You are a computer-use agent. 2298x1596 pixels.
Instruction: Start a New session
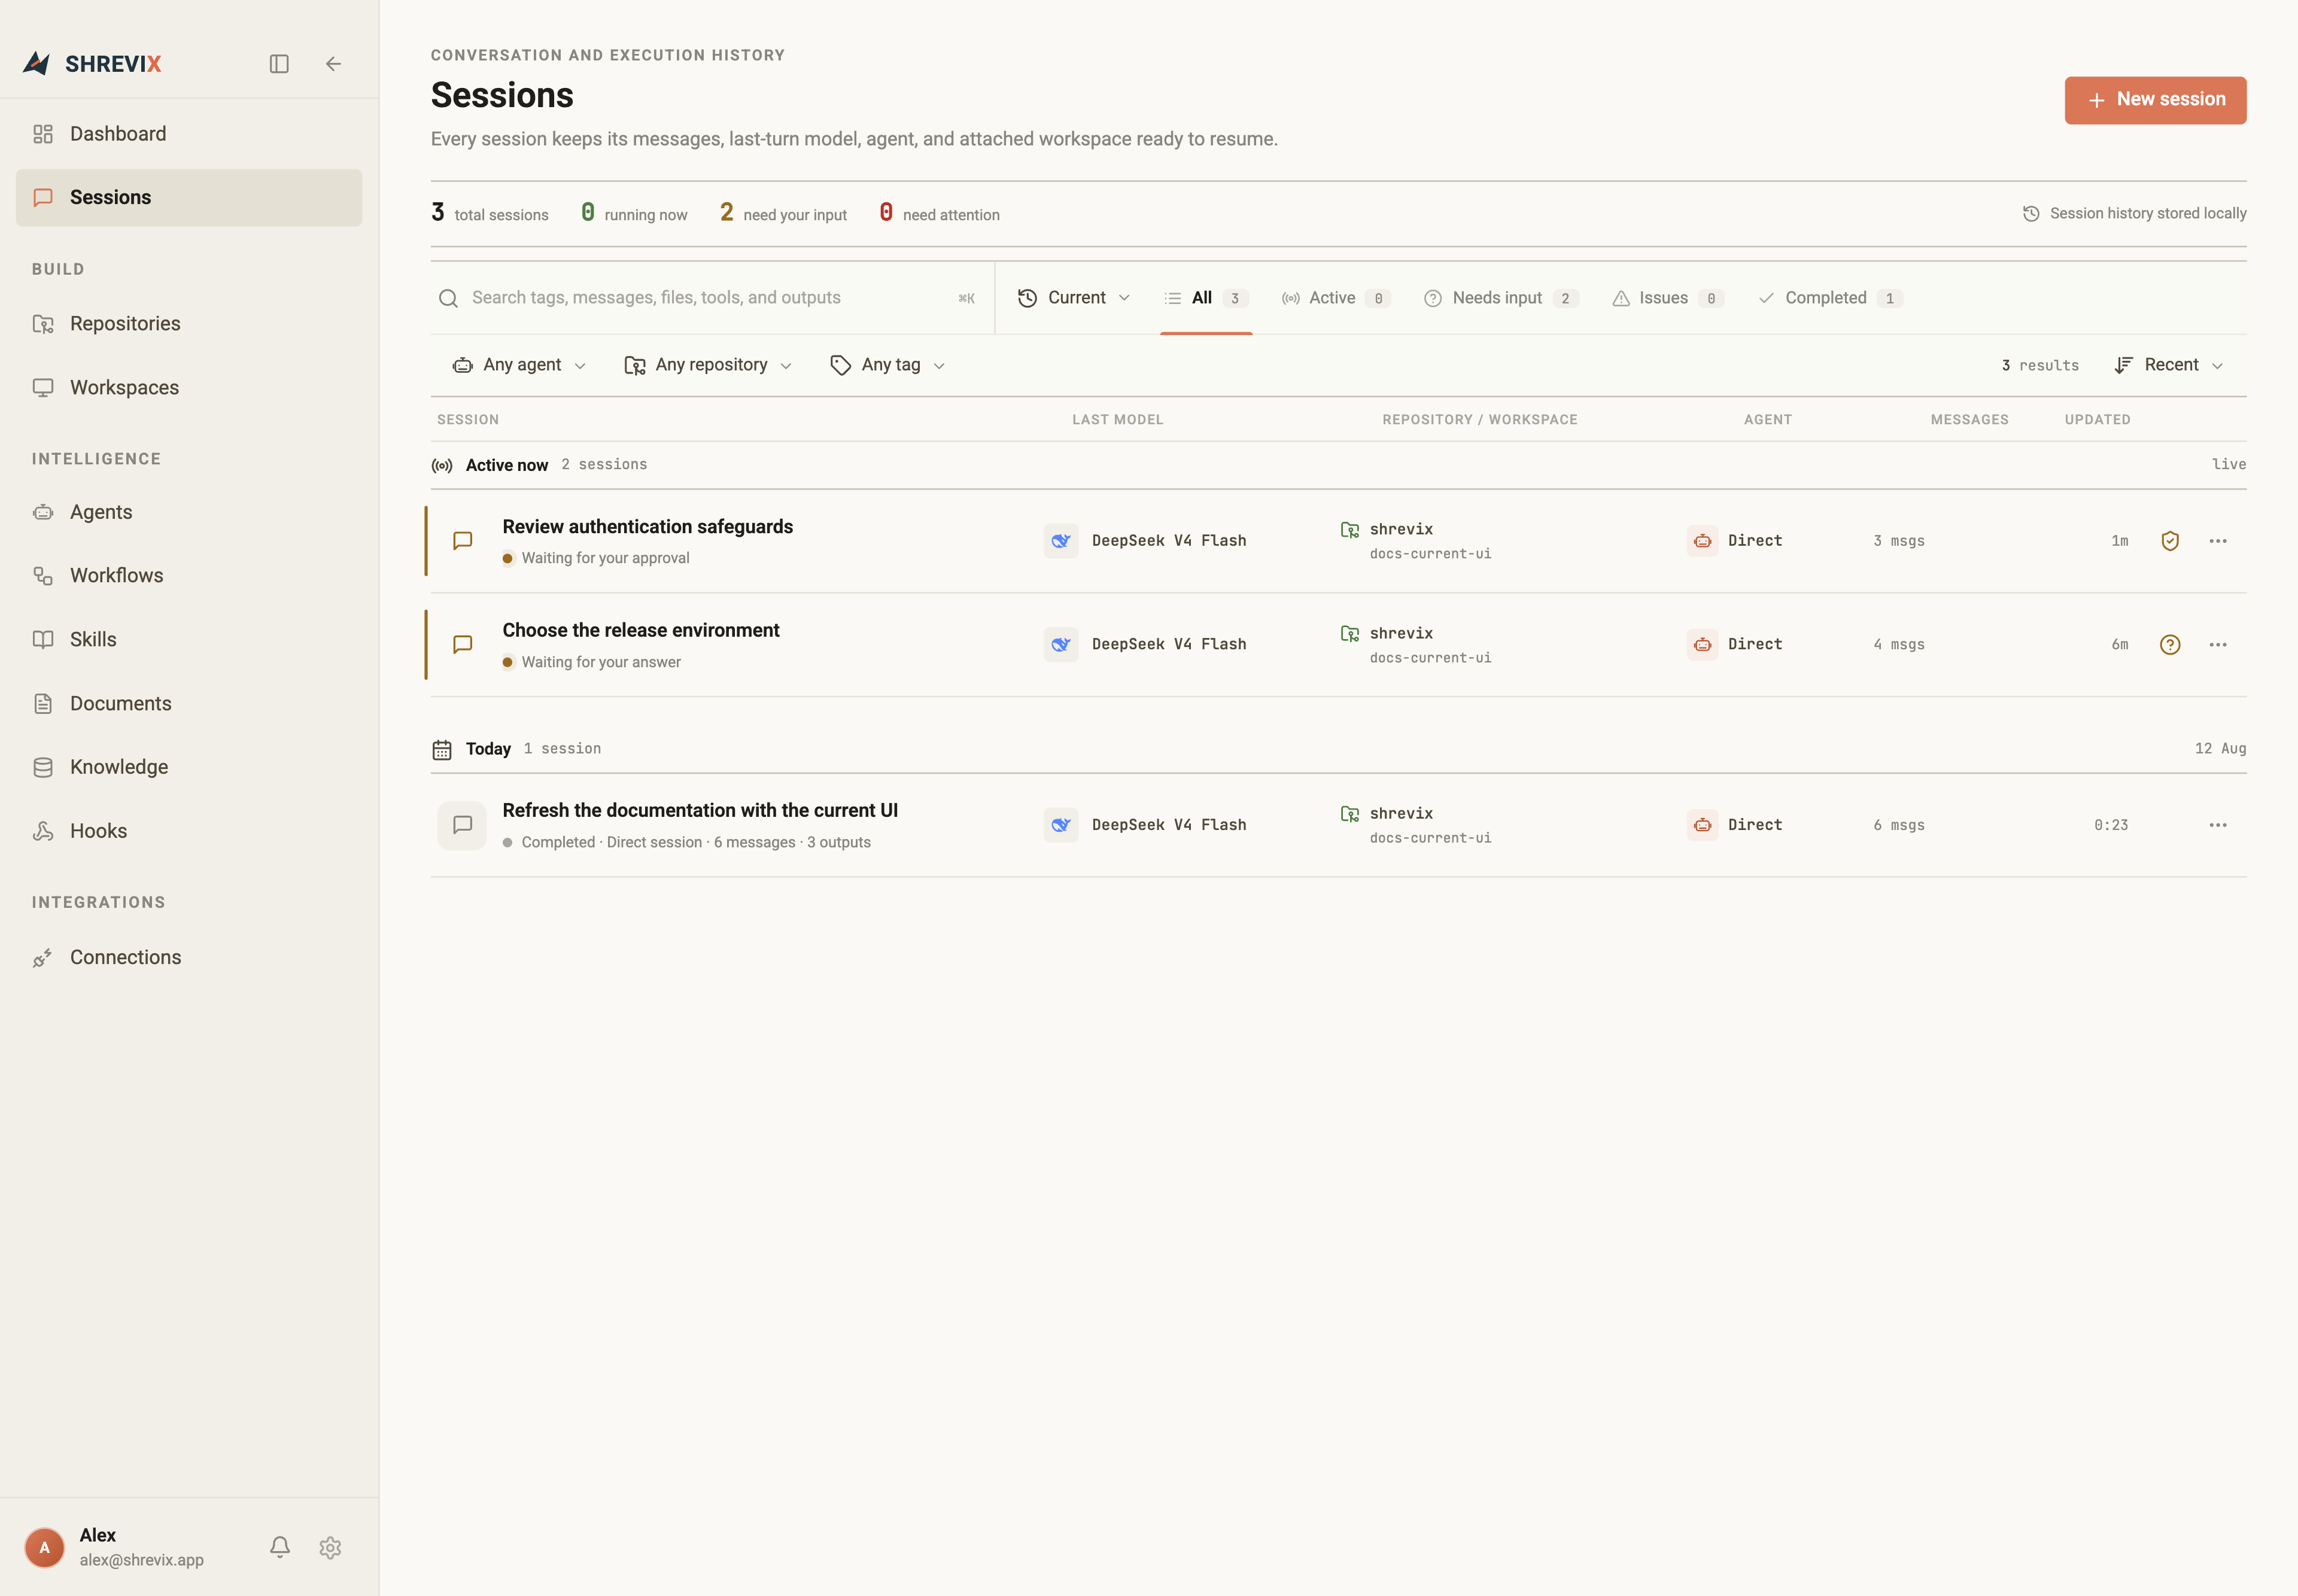tap(2155, 100)
